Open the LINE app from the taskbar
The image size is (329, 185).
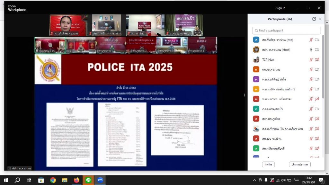[88, 180]
